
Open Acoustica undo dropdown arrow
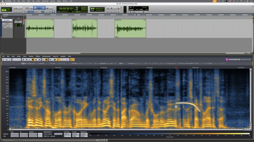[15, 60]
